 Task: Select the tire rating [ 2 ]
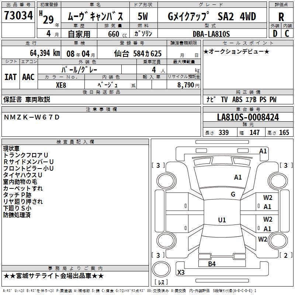[286, 255]
